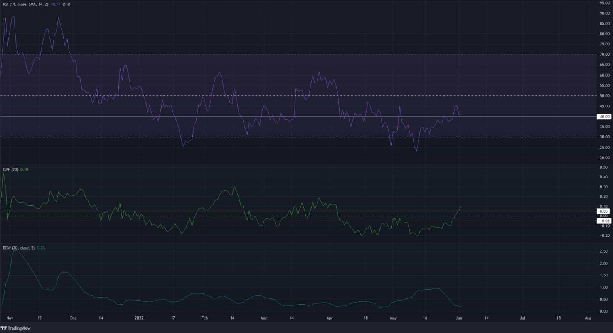This screenshot has width=613, height=333.
Task: Click the CMF value 0.10 in legend
Action: [x=24, y=170]
